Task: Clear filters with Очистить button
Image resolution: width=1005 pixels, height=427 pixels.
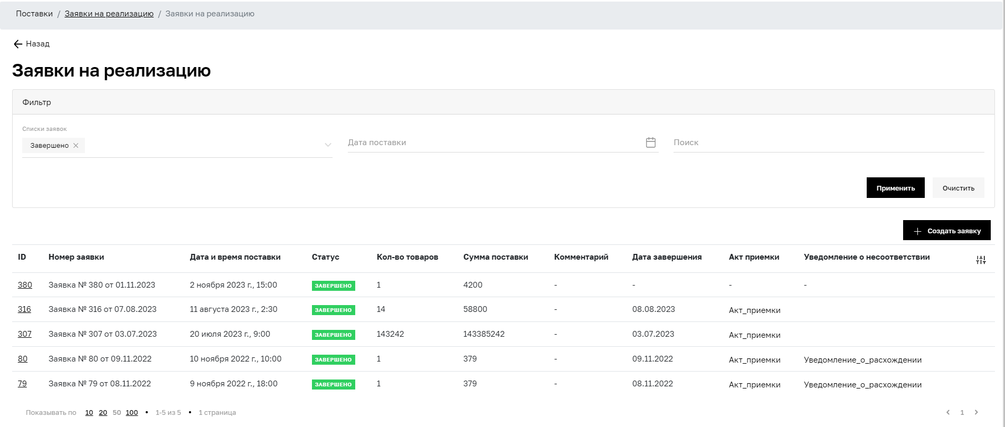Action: 959,188
